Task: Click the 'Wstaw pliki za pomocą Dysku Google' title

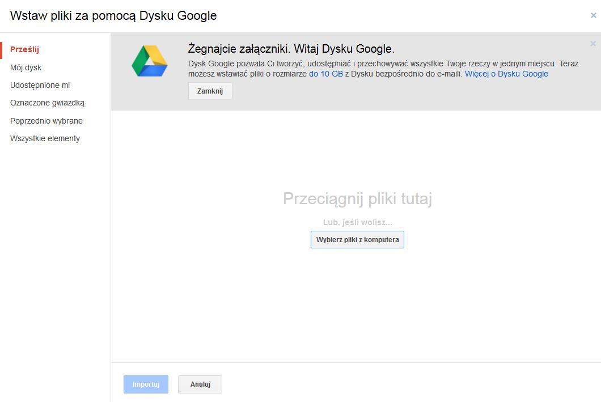Action: pos(113,16)
